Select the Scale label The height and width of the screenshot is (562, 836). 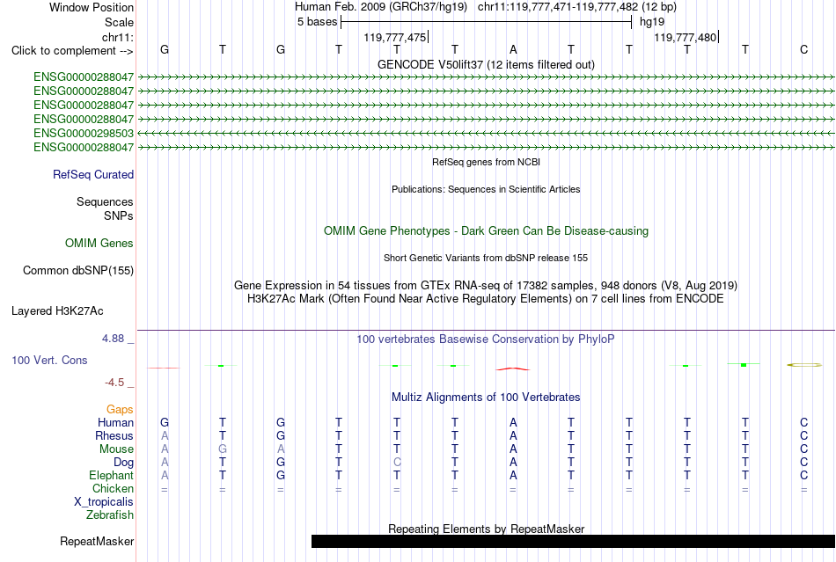point(119,22)
